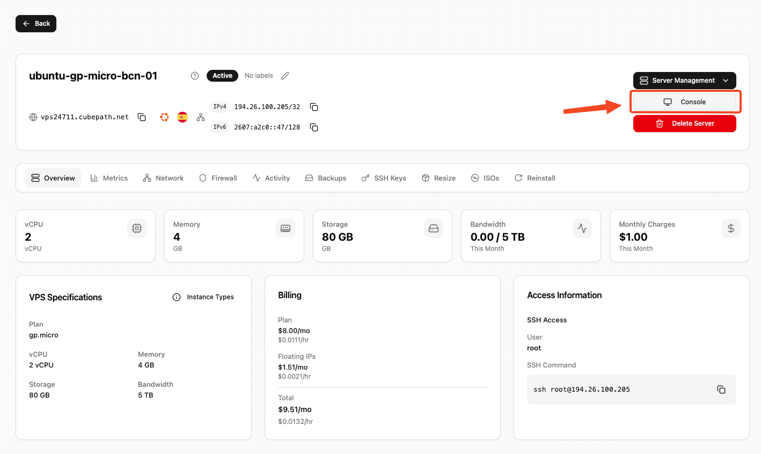Image resolution: width=761 pixels, height=454 pixels.
Task: Open the Server Management dropdown
Action: point(684,80)
